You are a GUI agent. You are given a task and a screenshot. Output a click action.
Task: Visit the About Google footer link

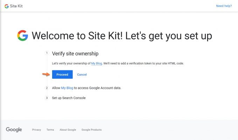click(x=68, y=130)
